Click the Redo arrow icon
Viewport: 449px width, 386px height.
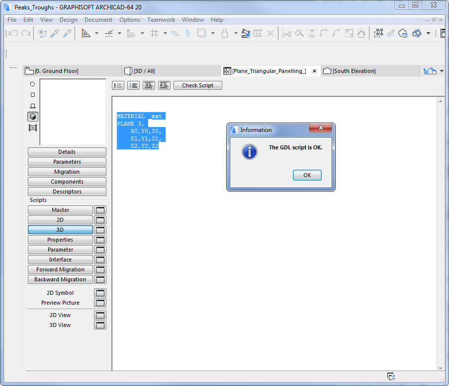(x=26, y=33)
